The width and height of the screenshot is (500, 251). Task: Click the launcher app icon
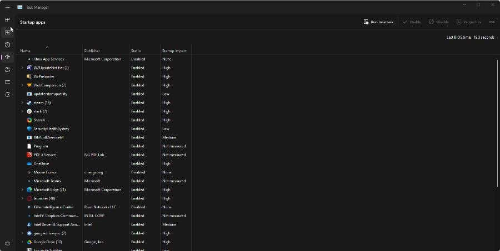[x=29, y=198]
